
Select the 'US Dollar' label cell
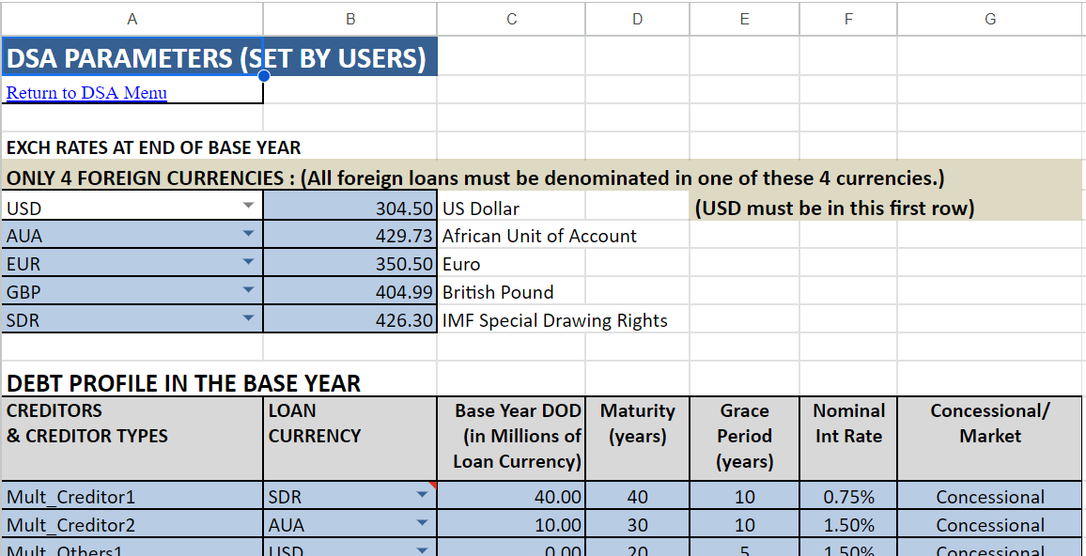point(511,208)
